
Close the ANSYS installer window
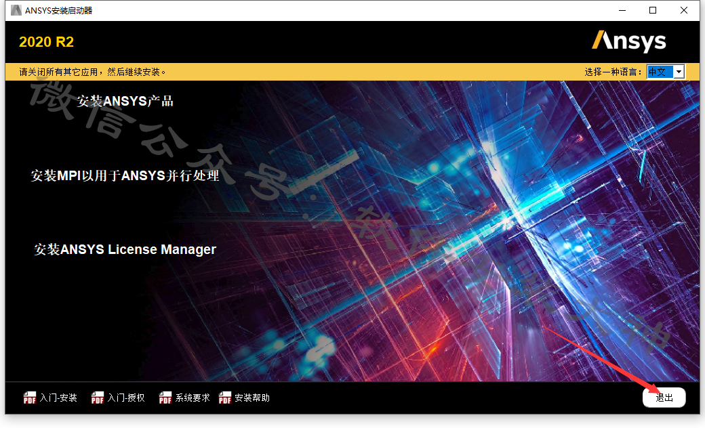click(x=684, y=10)
